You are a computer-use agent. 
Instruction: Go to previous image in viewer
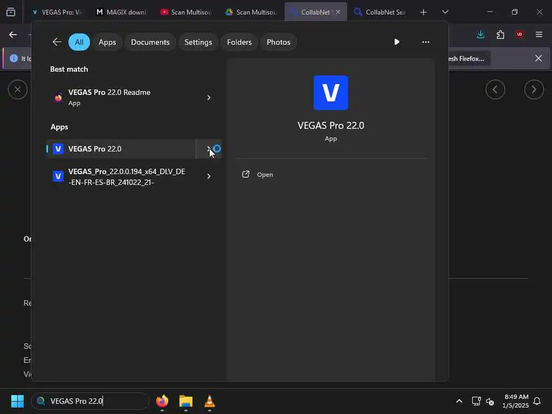click(495, 89)
